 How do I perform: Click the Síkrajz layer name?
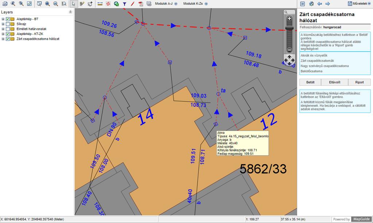click(x=22, y=24)
